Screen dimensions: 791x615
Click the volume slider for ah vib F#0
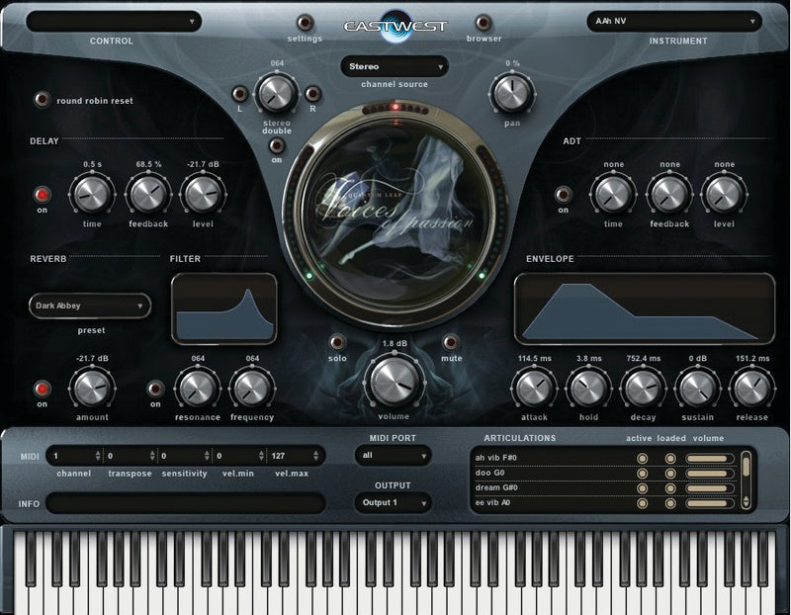point(708,459)
